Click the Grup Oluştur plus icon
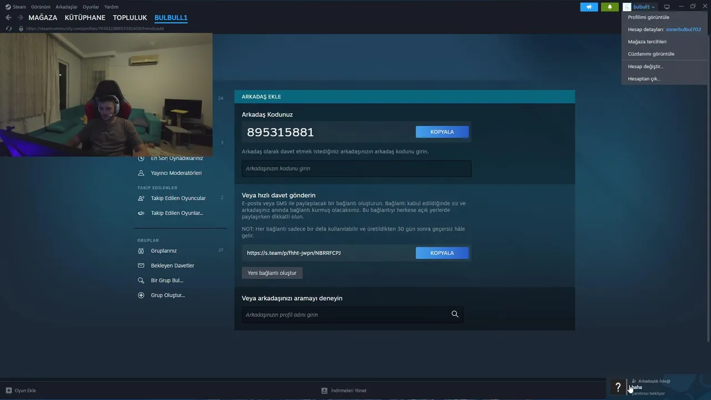 141,296
